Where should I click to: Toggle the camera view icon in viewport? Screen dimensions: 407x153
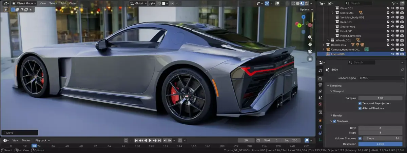coord(310,51)
